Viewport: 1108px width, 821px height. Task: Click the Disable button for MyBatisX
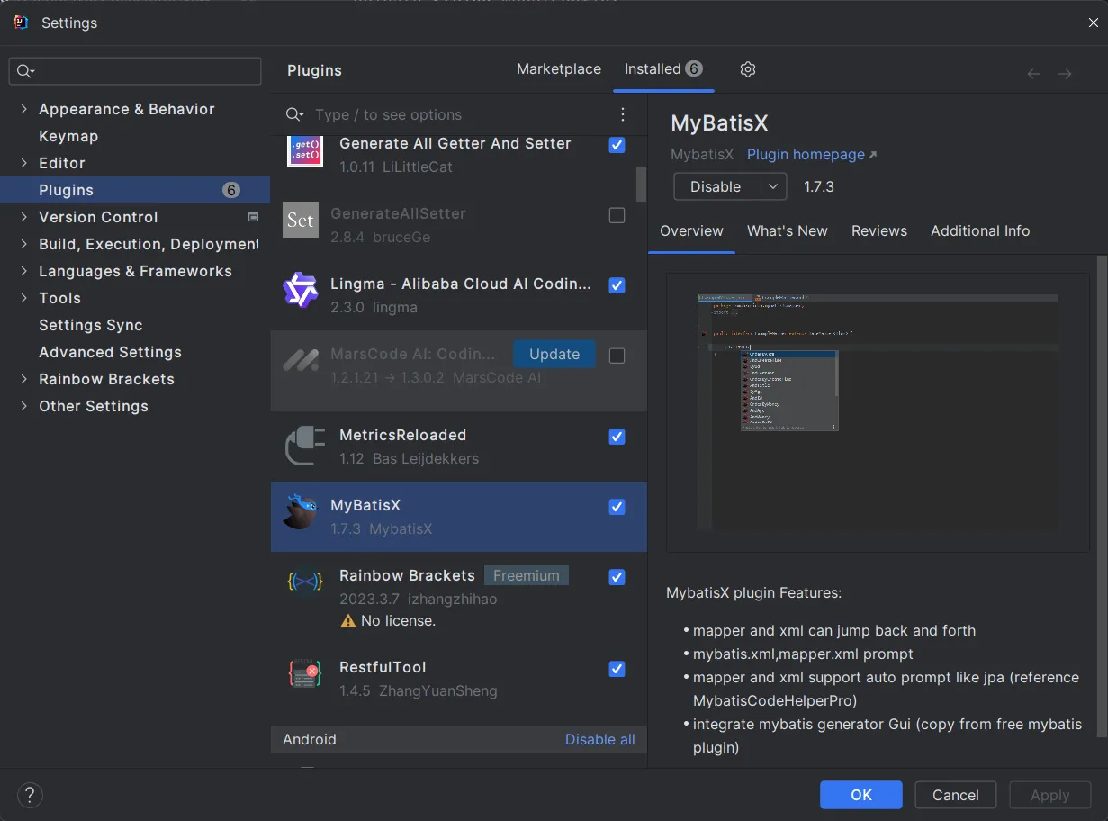[x=716, y=186]
